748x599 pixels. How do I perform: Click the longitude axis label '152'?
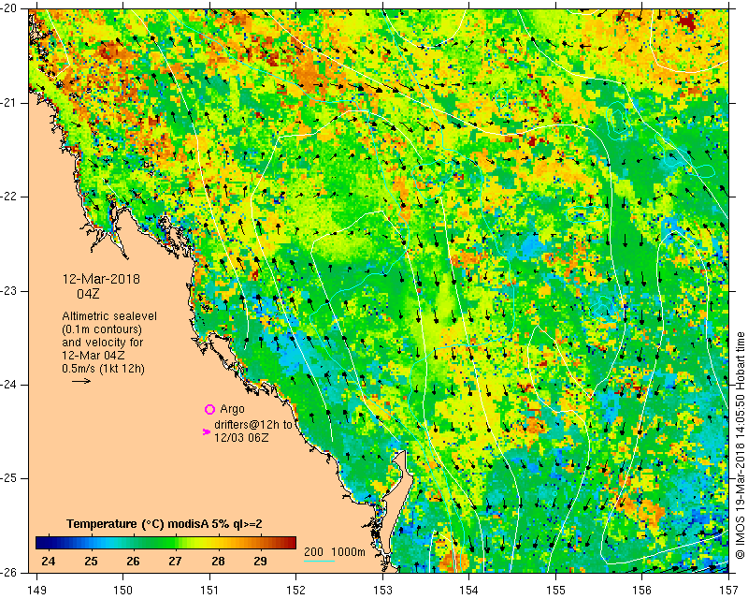tap(296, 591)
